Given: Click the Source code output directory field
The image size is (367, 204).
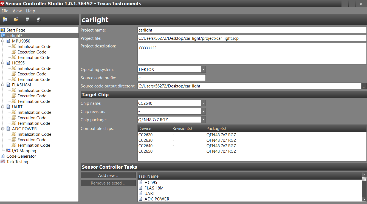Looking at the screenshot, I should (x=249, y=86).
